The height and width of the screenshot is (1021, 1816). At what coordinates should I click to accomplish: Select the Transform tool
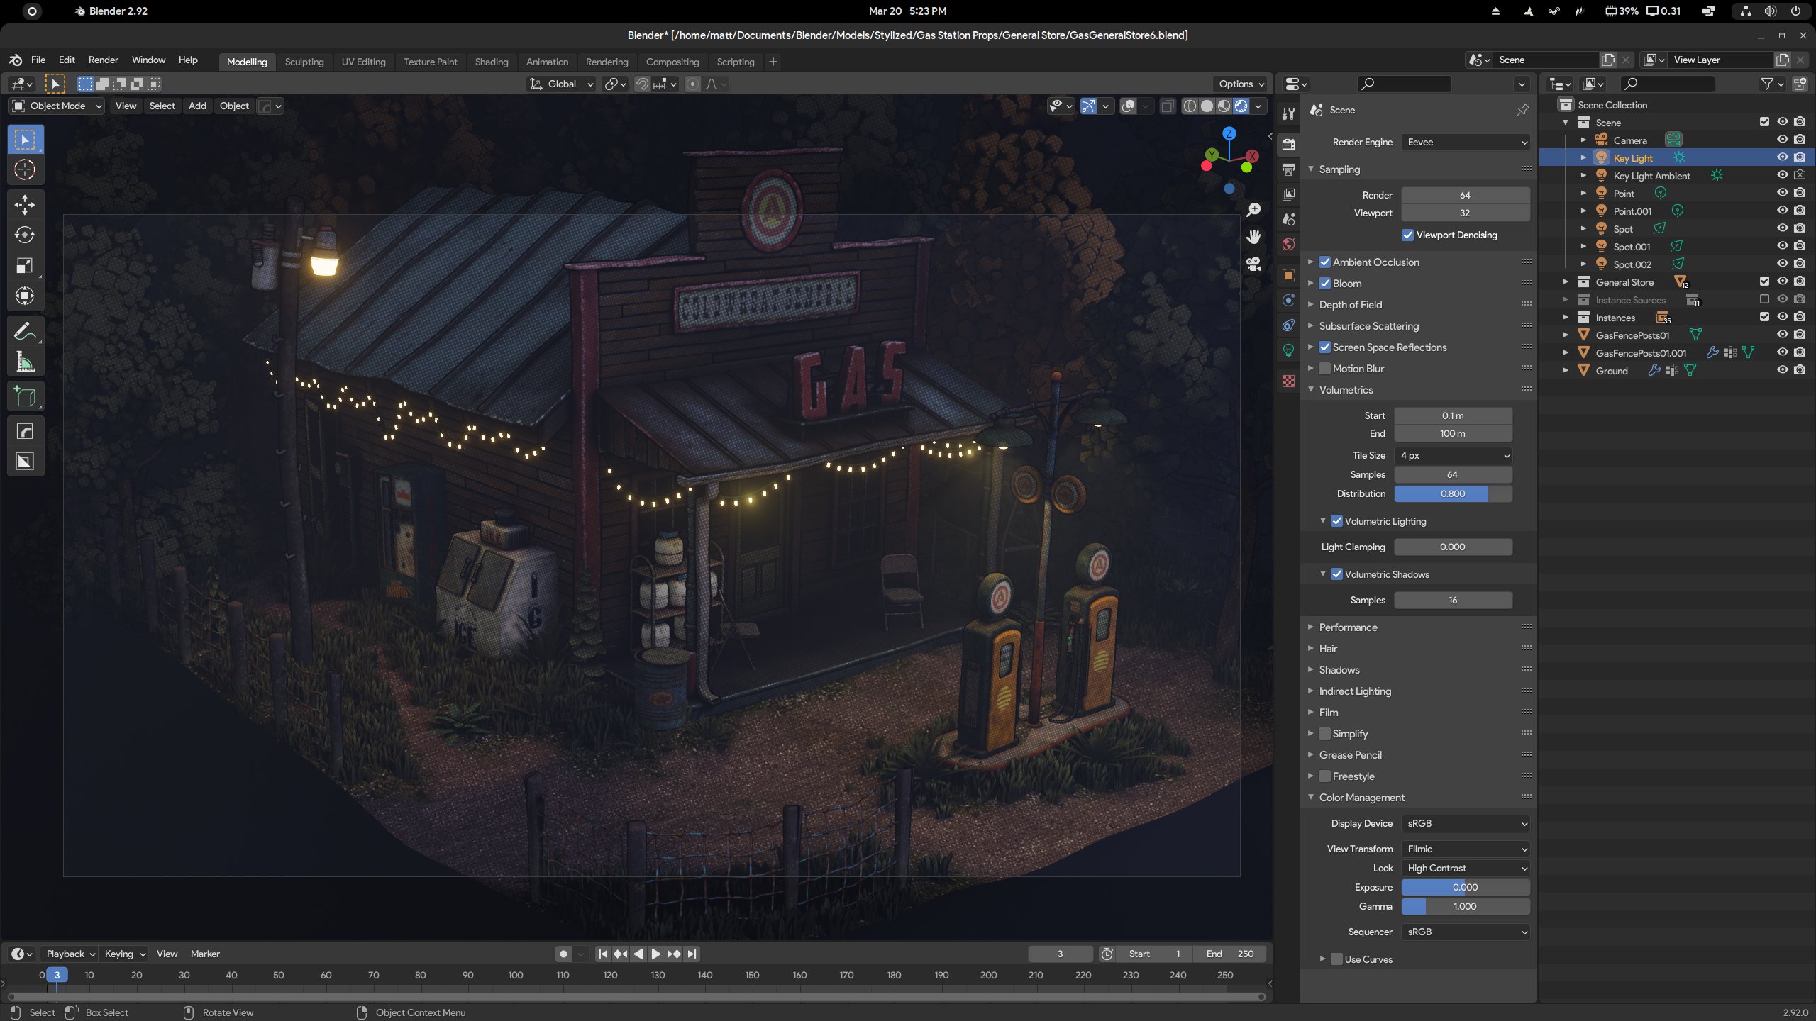(x=25, y=296)
